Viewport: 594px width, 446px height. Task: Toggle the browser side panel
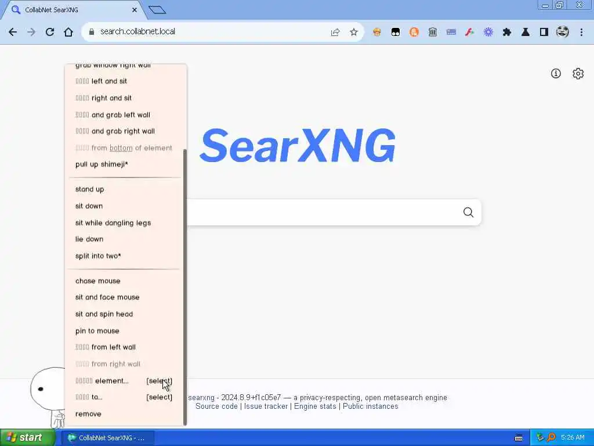(x=544, y=33)
